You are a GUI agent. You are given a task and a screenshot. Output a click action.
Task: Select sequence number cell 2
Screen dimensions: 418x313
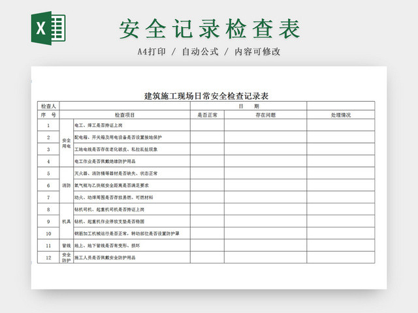click(48, 138)
